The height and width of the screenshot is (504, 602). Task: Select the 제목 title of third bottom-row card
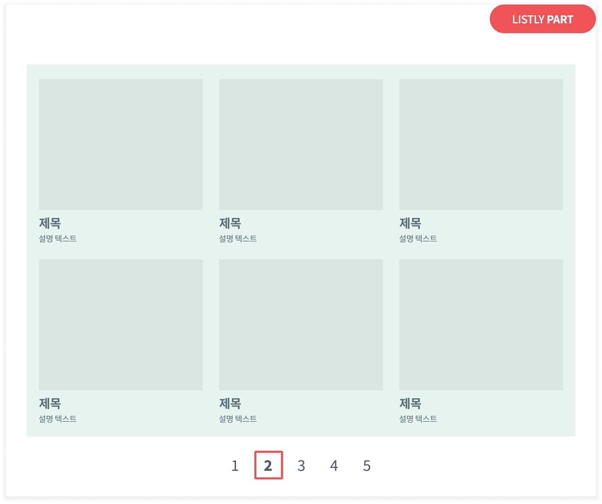[x=410, y=404]
